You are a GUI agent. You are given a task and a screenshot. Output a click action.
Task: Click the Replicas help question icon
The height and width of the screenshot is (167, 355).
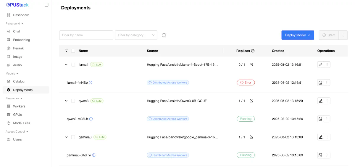click(x=253, y=51)
